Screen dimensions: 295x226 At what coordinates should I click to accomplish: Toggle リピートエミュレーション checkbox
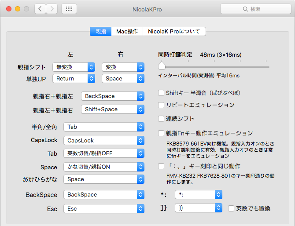click(161, 105)
